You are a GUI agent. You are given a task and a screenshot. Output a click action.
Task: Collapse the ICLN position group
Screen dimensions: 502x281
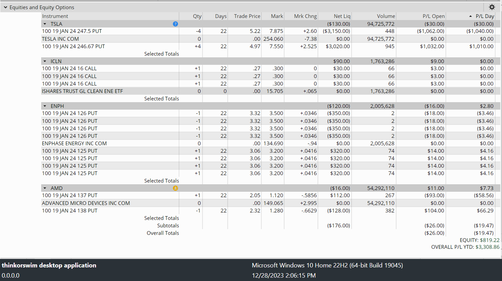[45, 61]
